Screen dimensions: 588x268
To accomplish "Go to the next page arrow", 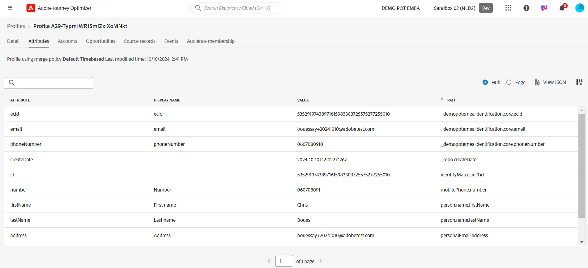I will coord(321,261).
